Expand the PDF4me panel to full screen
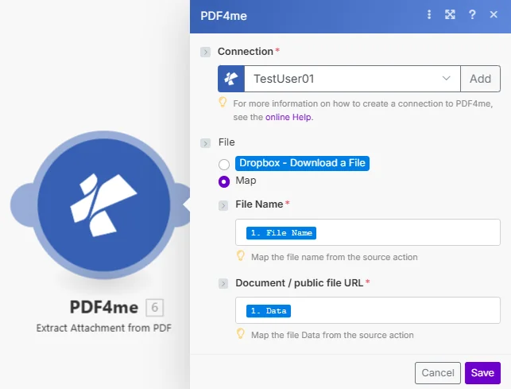This screenshot has width=511, height=389. [x=450, y=14]
